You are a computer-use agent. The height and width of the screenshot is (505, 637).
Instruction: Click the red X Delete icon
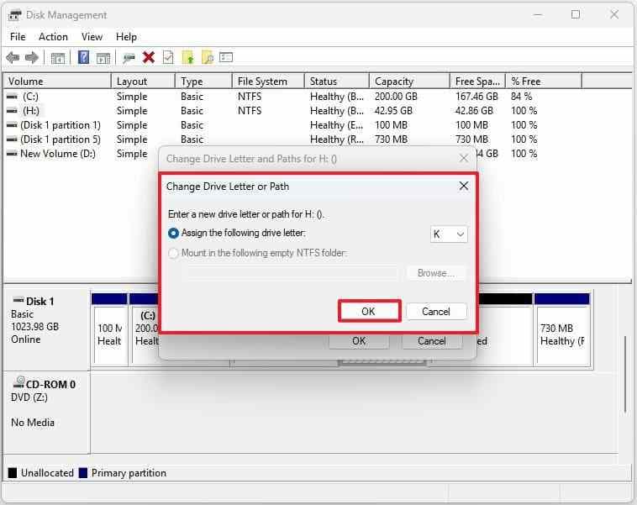[x=149, y=57]
